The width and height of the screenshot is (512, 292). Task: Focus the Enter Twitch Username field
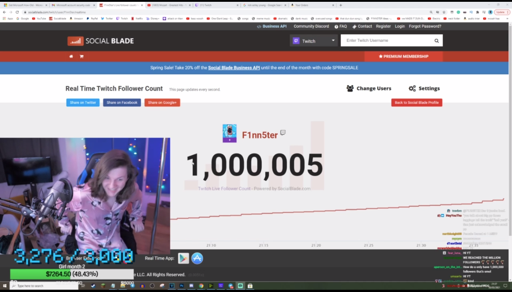tap(387, 40)
